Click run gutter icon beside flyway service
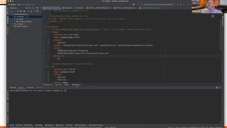The width and height of the screenshot is (227, 128). pos(46,32)
